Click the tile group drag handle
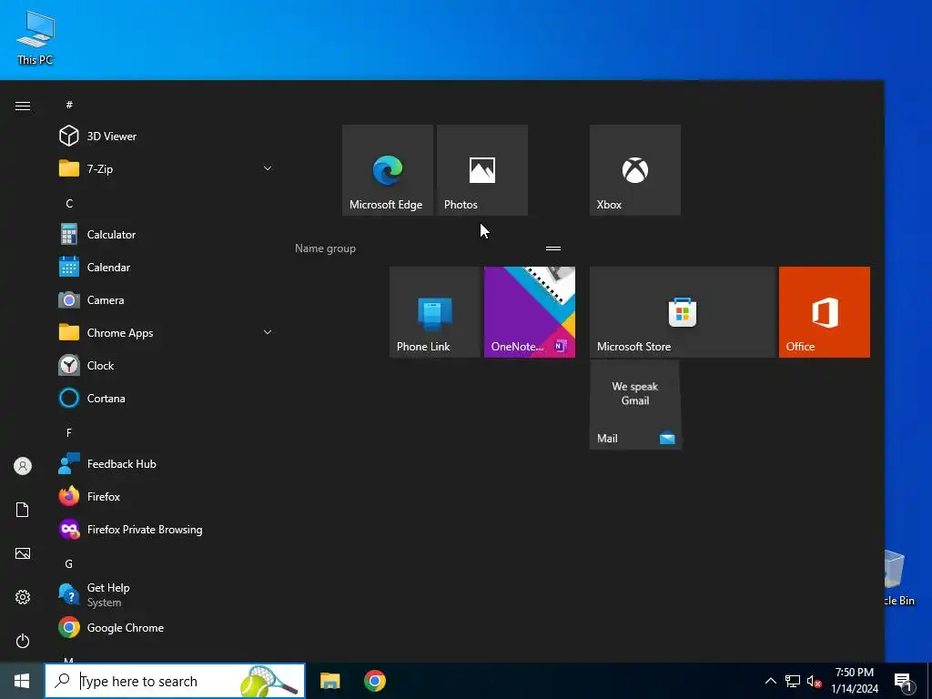The image size is (932, 699). click(553, 248)
